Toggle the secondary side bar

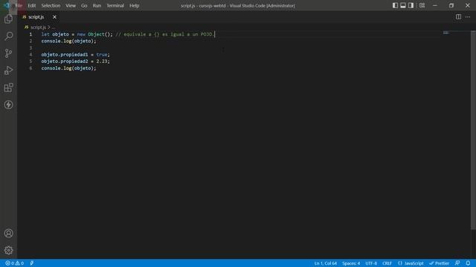[x=411, y=5]
